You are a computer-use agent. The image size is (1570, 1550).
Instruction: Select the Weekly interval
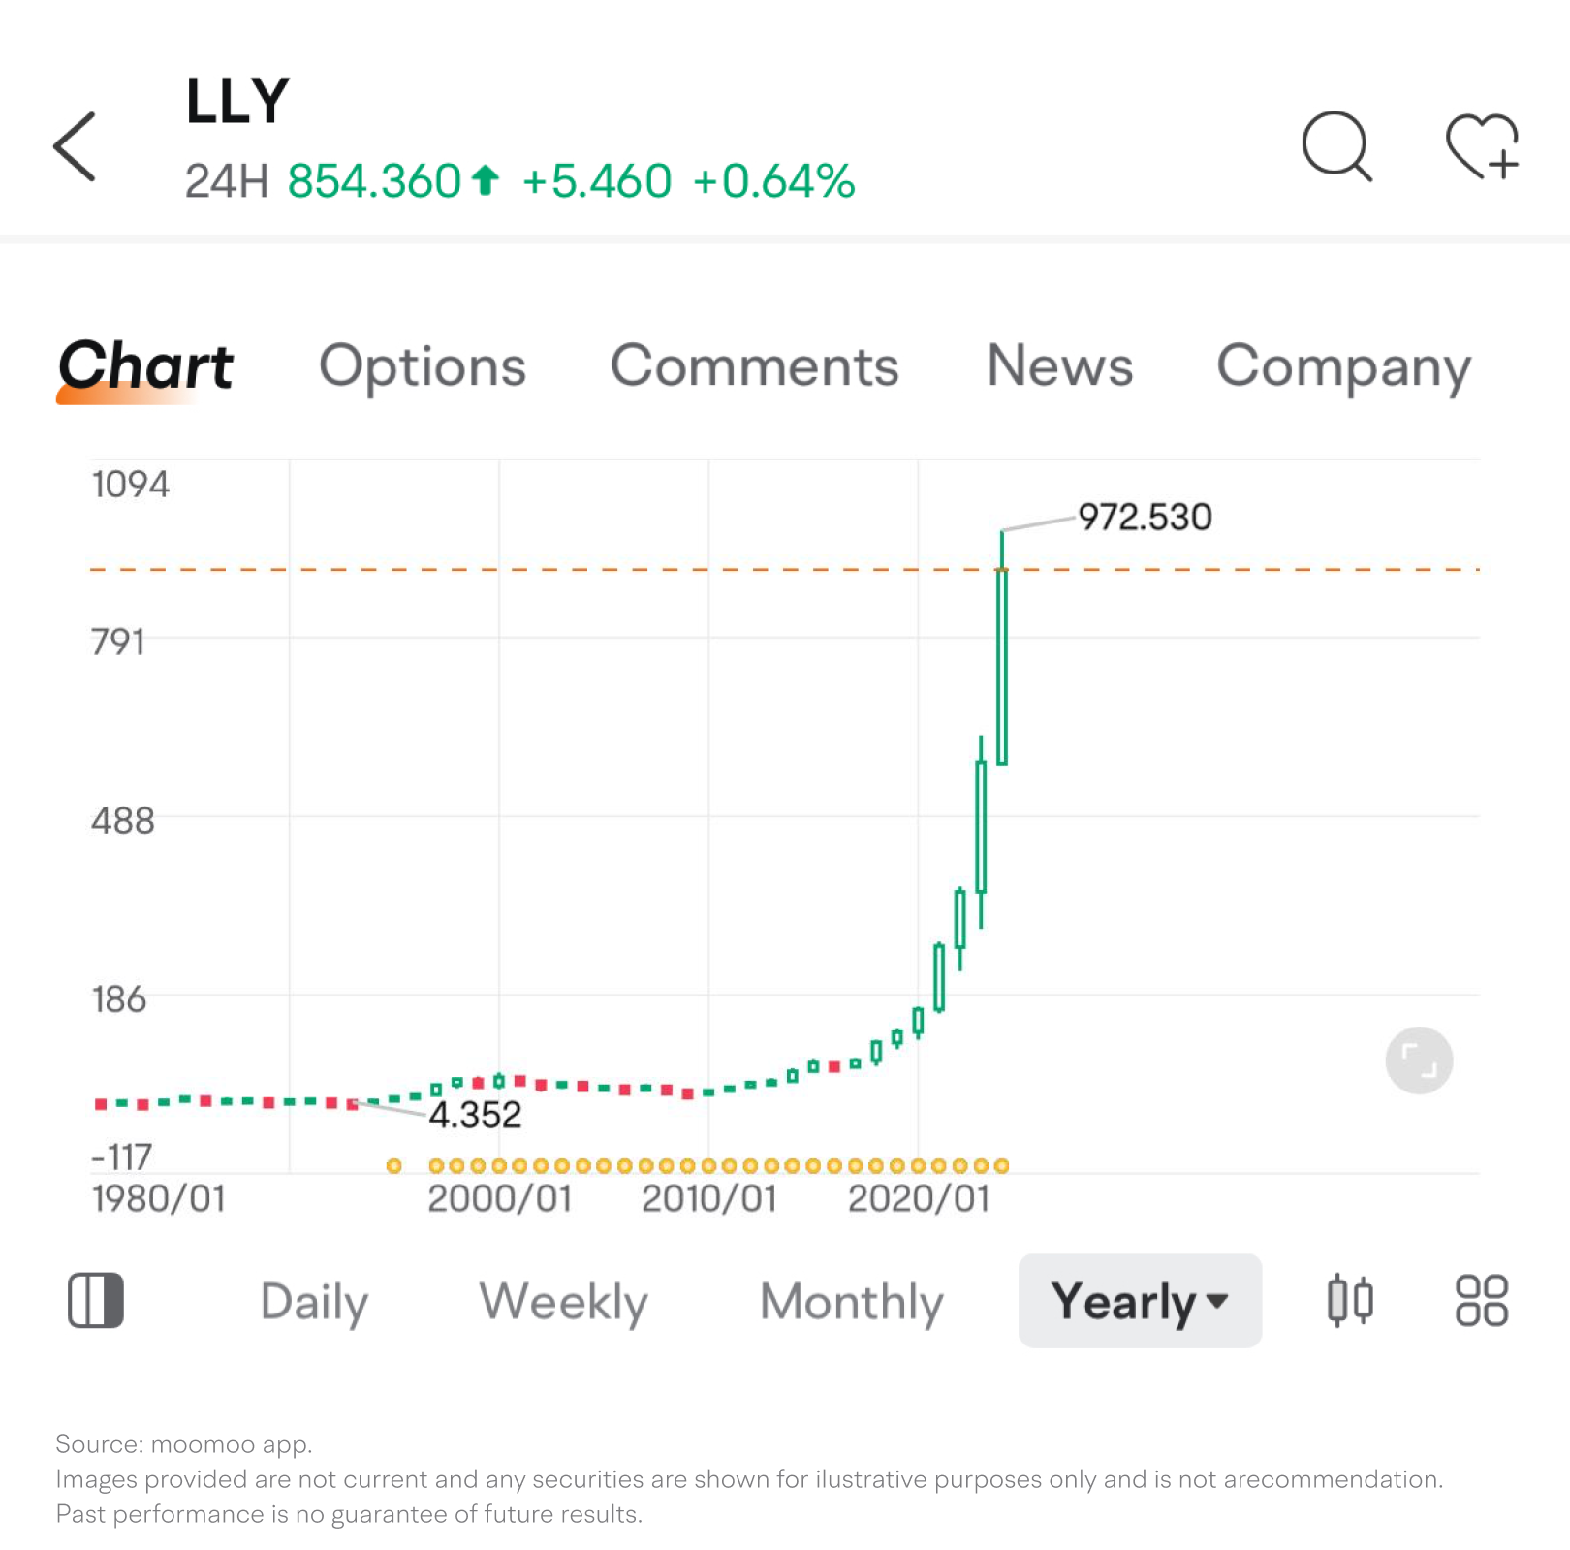pyautogui.click(x=563, y=1302)
